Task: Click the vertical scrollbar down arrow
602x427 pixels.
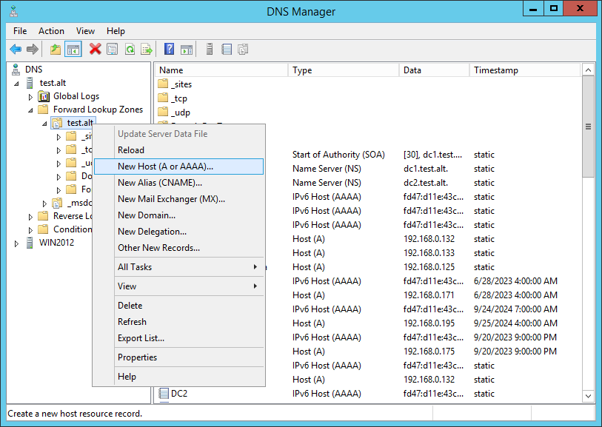Action: click(589, 397)
